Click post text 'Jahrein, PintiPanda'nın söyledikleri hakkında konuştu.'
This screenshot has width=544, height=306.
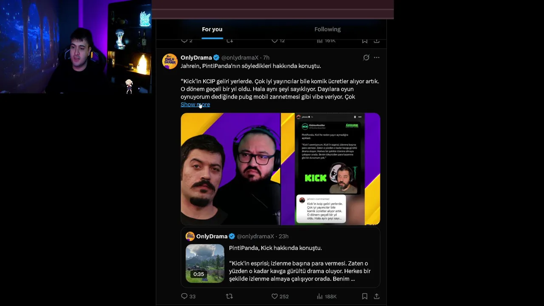tap(251, 66)
